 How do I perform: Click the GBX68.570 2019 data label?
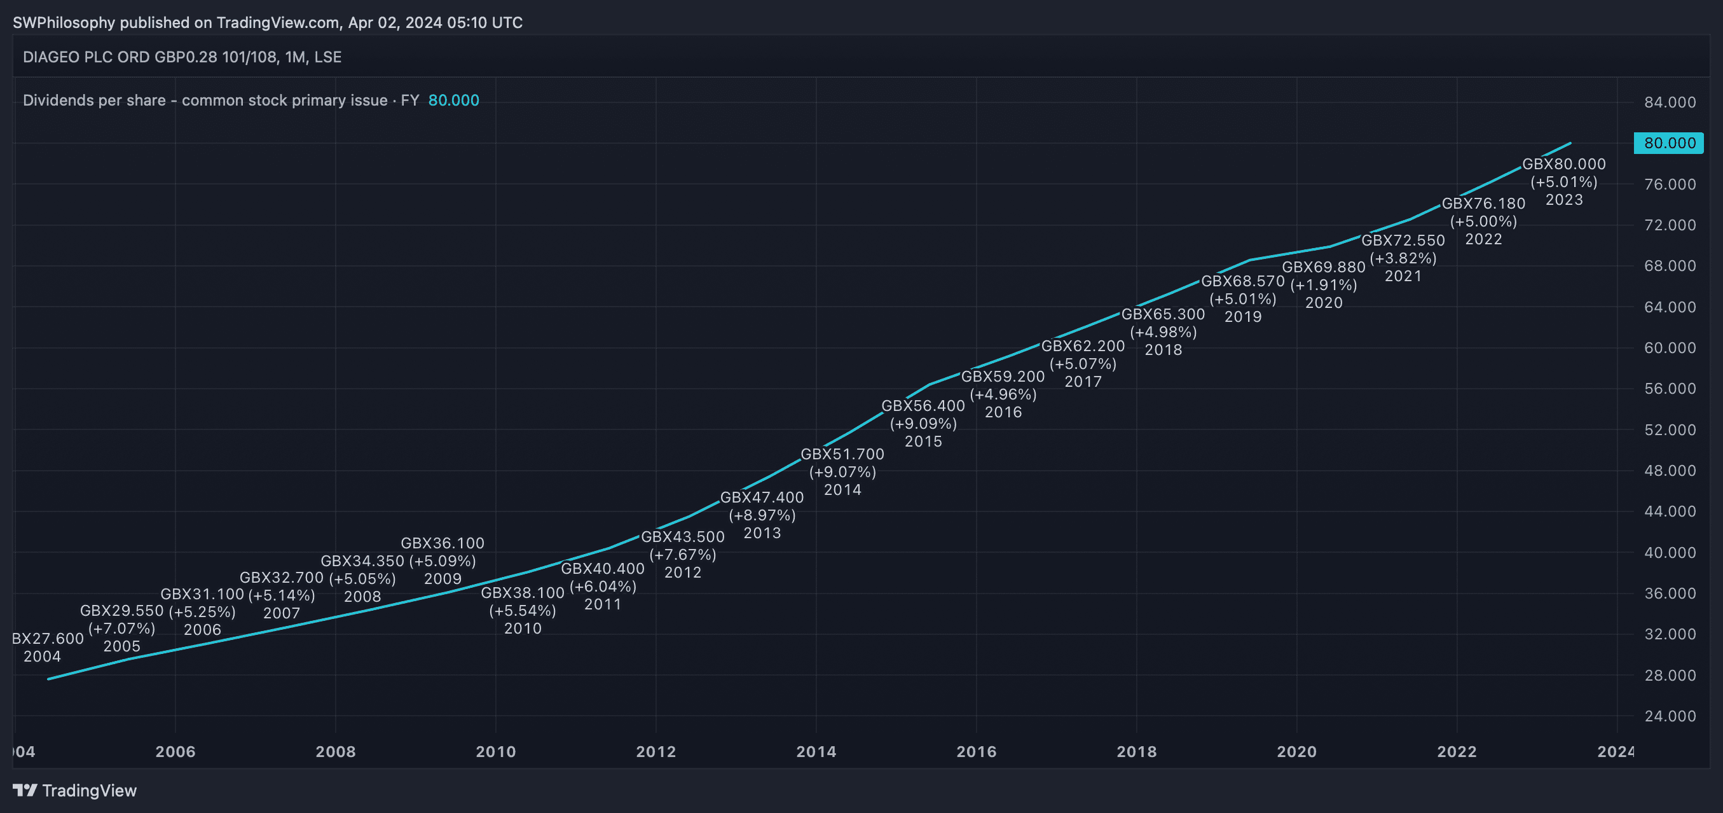1243,299
